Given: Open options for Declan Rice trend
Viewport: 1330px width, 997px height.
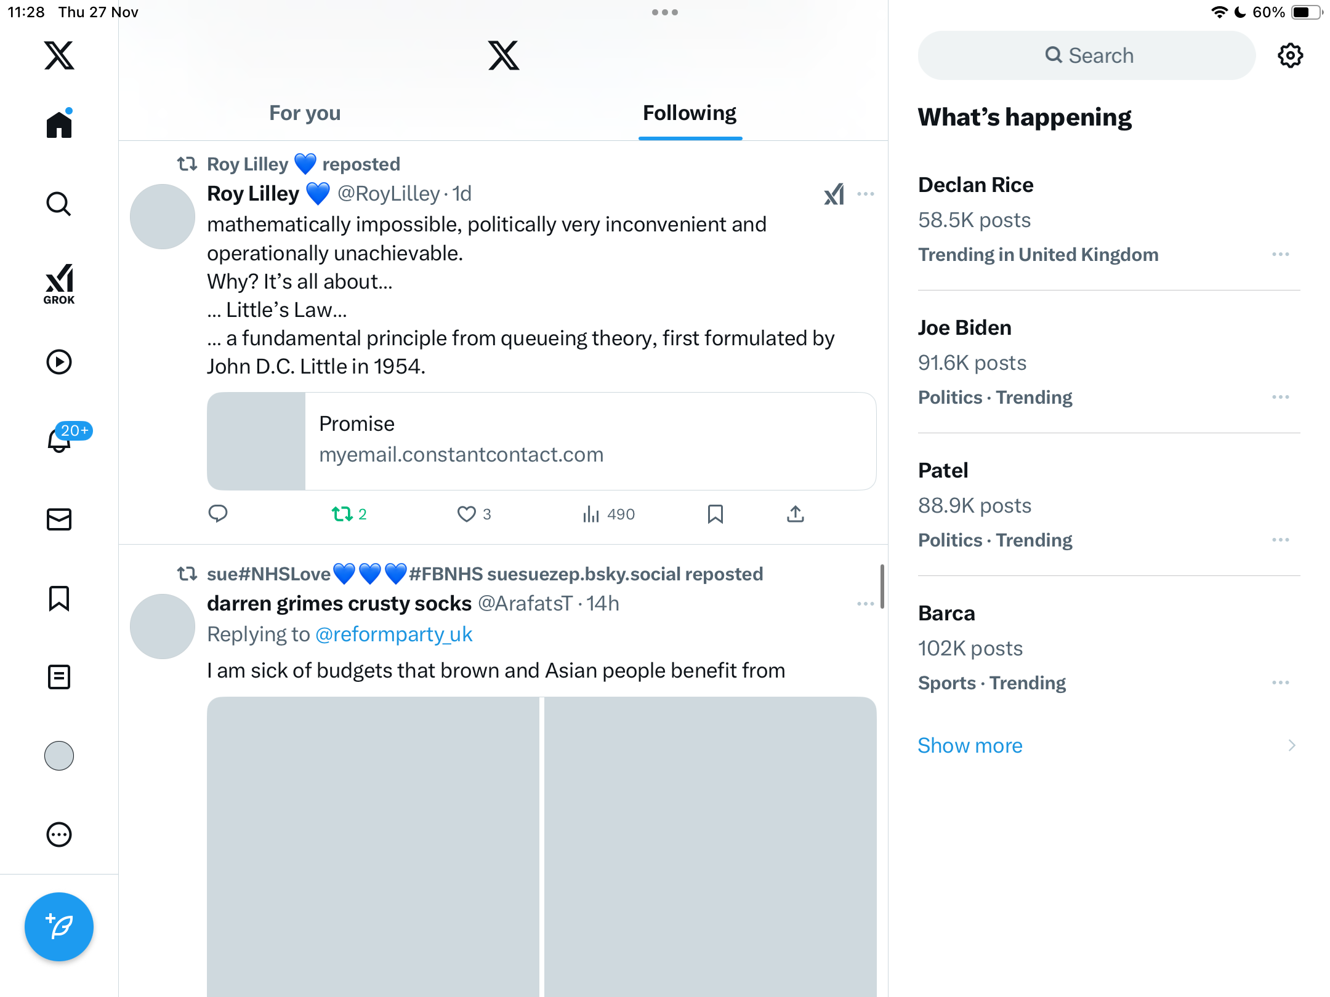Looking at the screenshot, I should (1280, 254).
